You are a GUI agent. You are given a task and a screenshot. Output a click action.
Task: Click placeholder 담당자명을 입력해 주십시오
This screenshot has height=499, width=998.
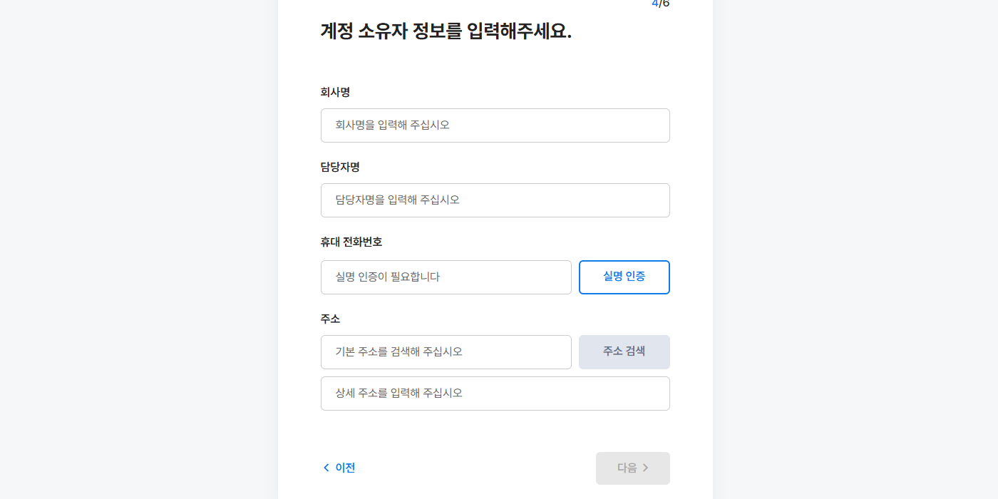[x=398, y=200]
